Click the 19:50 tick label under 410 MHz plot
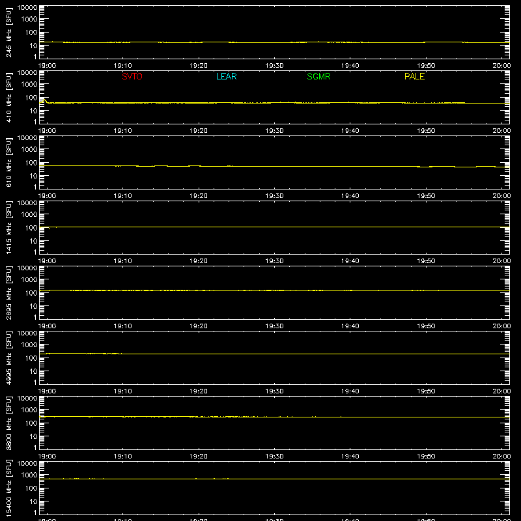This screenshot has height=521, width=521. (426, 131)
